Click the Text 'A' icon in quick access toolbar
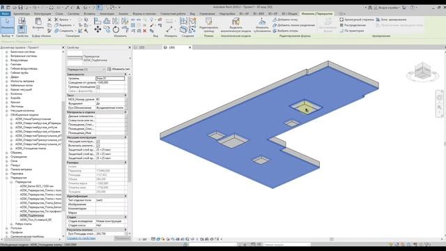This screenshot has height=251, width=446. point(78,8)
